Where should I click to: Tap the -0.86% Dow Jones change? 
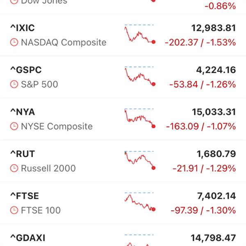pos(220,6)
